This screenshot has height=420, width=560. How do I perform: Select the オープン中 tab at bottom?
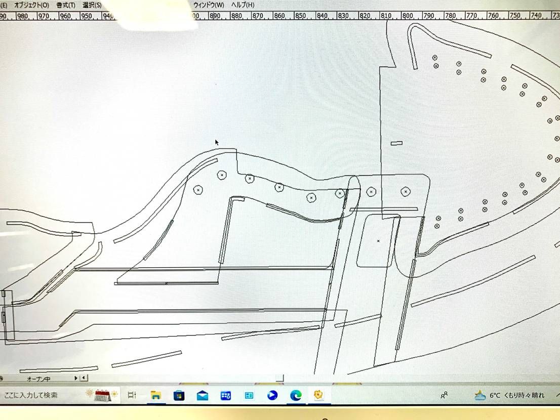[x=38, y=378]
